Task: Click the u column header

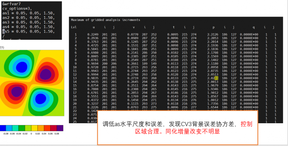Action: coord(94,27)
